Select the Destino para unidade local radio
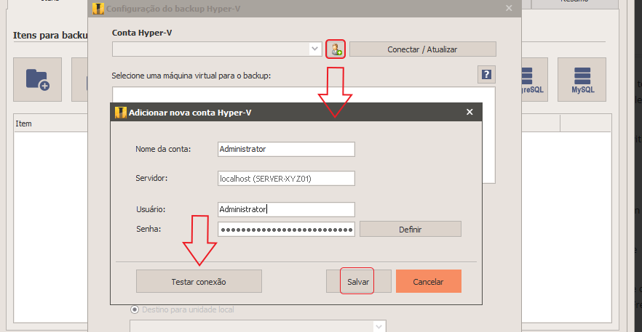 click(x=134, y=309)
